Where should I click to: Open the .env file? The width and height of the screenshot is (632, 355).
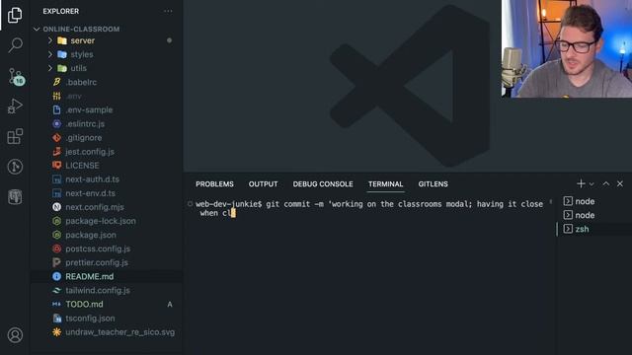(74, 97)
